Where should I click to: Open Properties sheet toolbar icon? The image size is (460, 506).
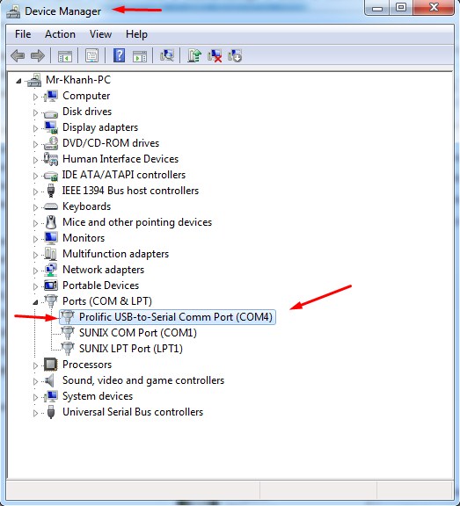92,56
